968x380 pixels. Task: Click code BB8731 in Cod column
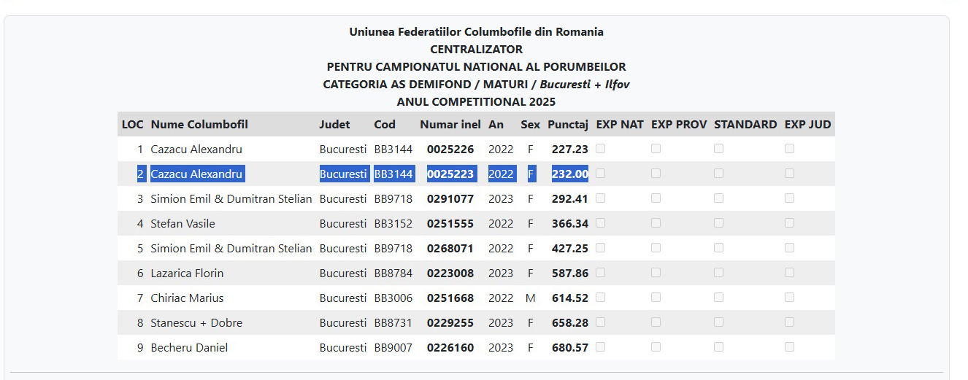[x=393, y=323]
